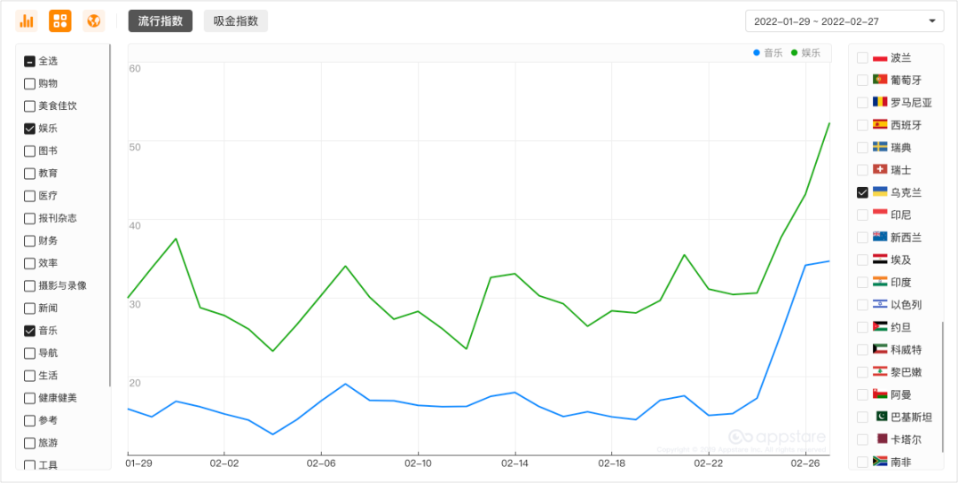
Task: Click the date range dropdown arrow
Action: pyautogui.click(x=931, y=20)
